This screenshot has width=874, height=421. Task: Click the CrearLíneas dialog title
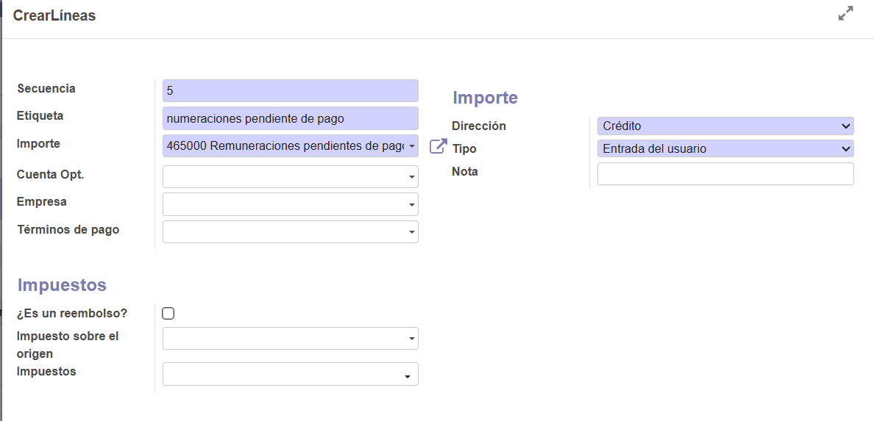[54, 15]
